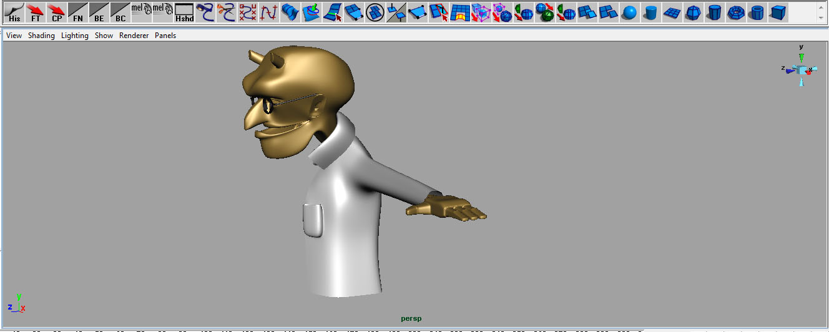Open the Renderer panel menu
Image resolution: width=829 pixels, height=332 pixels.
pyautogui.click(x=134, y=36)
